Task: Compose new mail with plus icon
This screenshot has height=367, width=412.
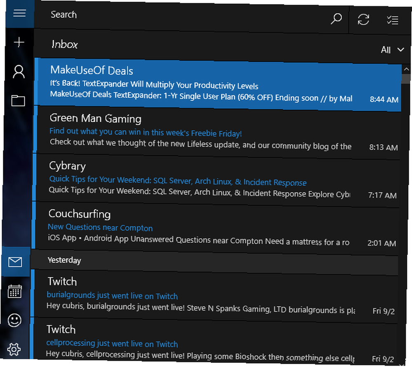Action: coord(19,42)
